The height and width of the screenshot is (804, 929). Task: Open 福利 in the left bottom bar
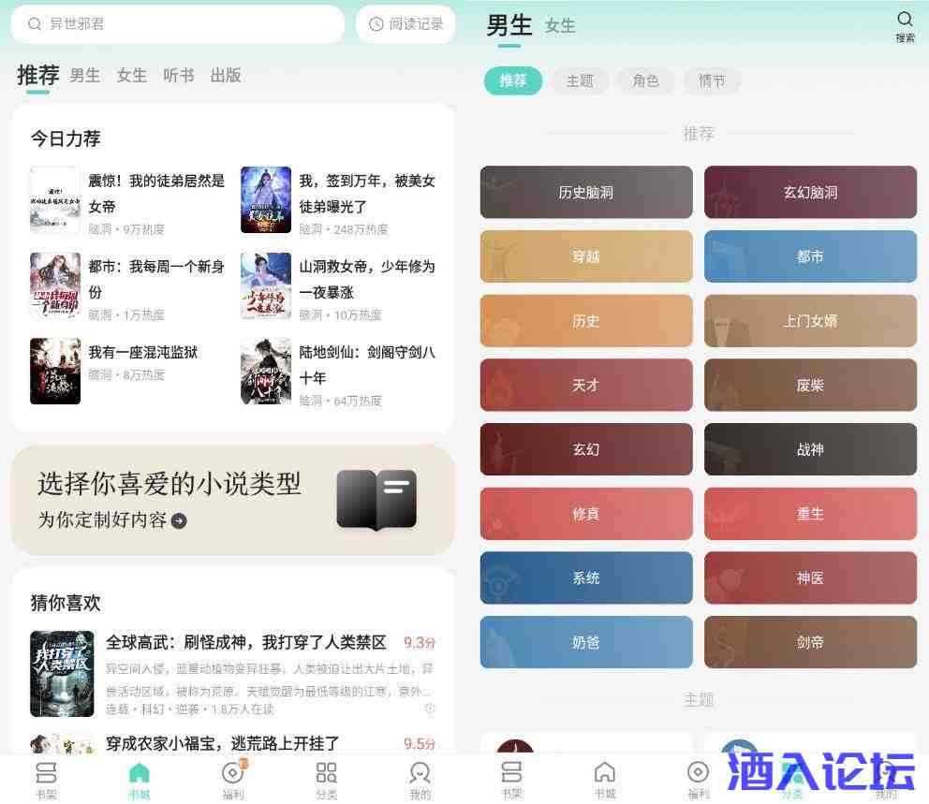pos(232,779)
